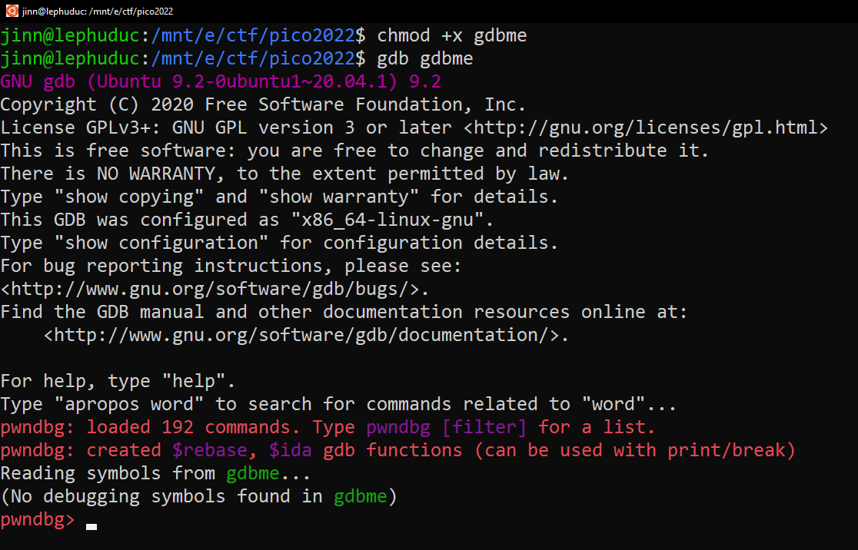Click the blue path in first prompt
This screenshot has width=858, height=550.
pos(253,36)
